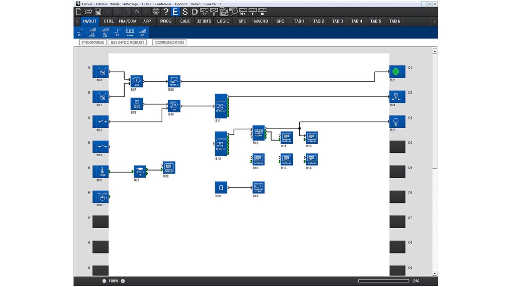Viewport: 511px width, 287px height.
Task: Click the vertical scrollbar down arrow
Action: [434, 273]
